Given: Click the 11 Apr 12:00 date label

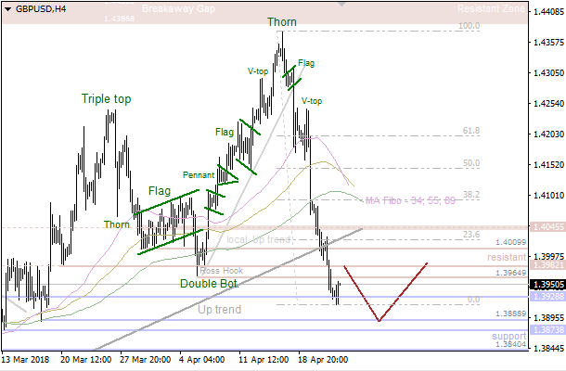Looking at the screenshot, I should (x=262, y=357).
